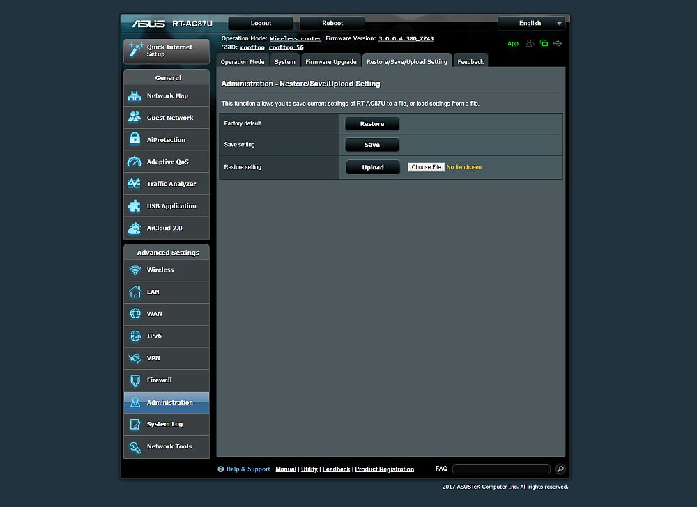The width and height of the screenshot is (697, 507).
Task: Open the Product Registration link
Action: tap(384, 469)
